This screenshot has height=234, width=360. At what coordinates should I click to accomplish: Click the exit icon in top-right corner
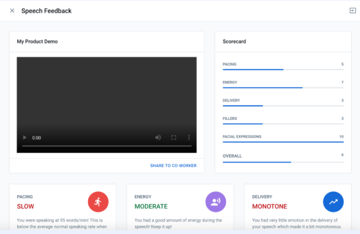352,11
